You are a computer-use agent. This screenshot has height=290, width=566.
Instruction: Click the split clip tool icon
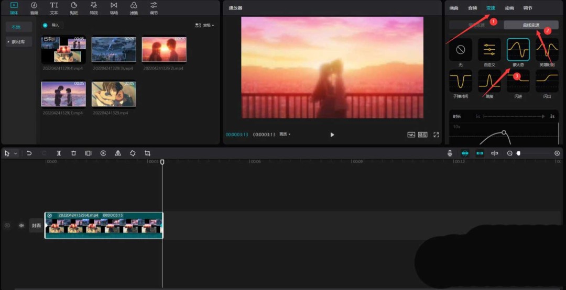click(x=59, y=153)
